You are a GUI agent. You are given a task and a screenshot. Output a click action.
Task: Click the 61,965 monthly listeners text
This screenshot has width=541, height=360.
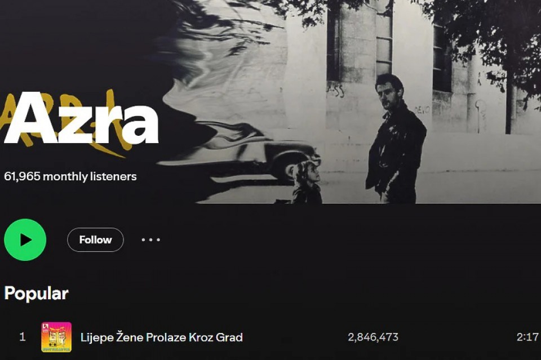pos(70,176)
